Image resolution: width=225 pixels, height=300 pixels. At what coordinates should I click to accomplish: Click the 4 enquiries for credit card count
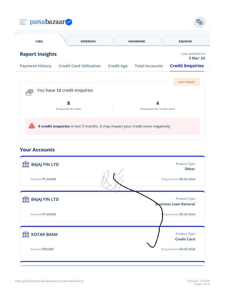click(x=158, y=103)
